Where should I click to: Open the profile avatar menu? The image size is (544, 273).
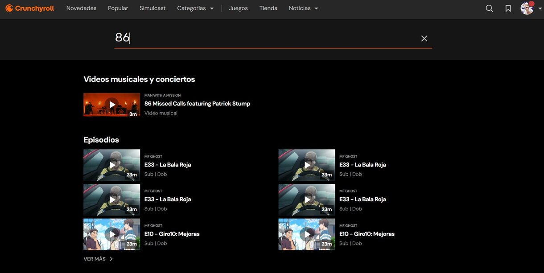[527, 8]
